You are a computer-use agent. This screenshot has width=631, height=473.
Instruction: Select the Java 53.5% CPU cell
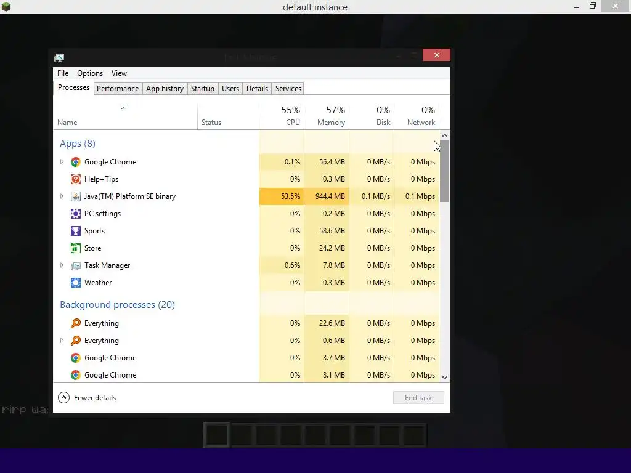click(282, 196)
